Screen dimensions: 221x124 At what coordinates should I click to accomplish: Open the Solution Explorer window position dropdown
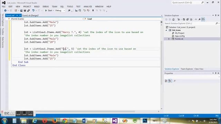(213, 15)
